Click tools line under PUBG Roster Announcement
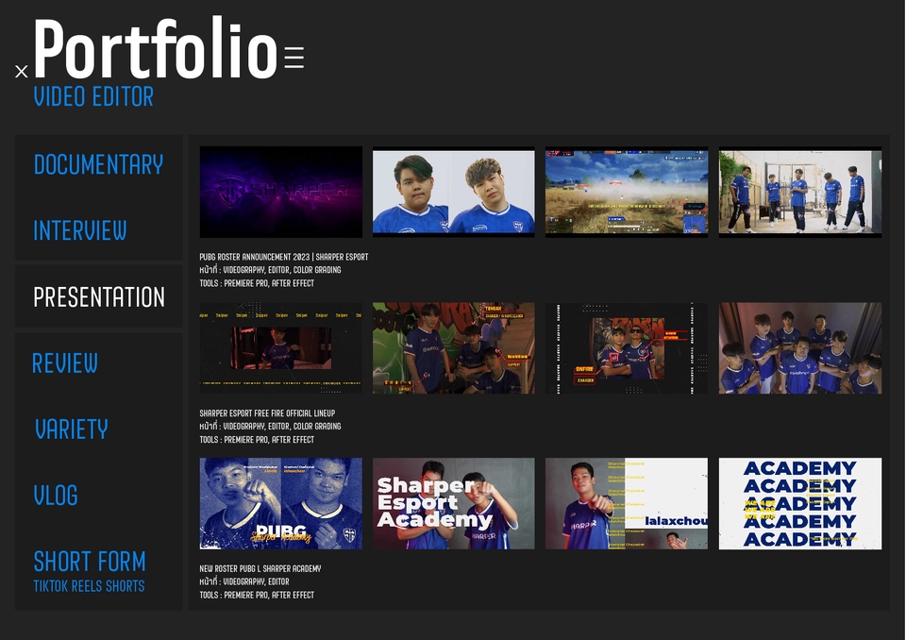Viewport: 906px width, 640px height. coord(257,283)
